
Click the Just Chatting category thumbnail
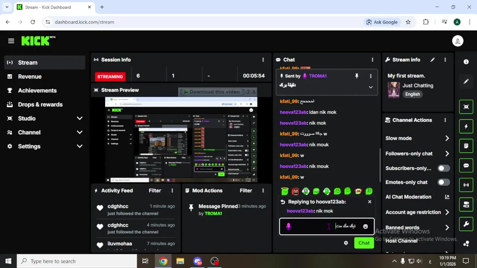click(x=394, y=90)
